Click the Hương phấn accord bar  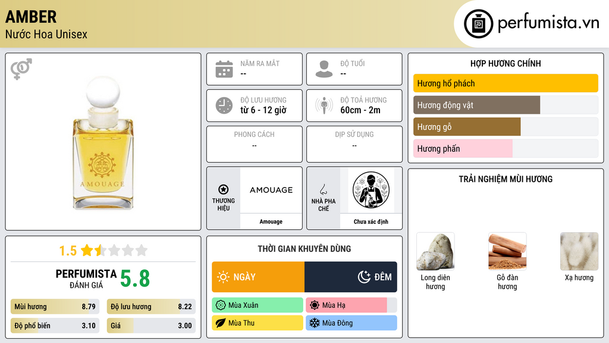pos(506,148)
